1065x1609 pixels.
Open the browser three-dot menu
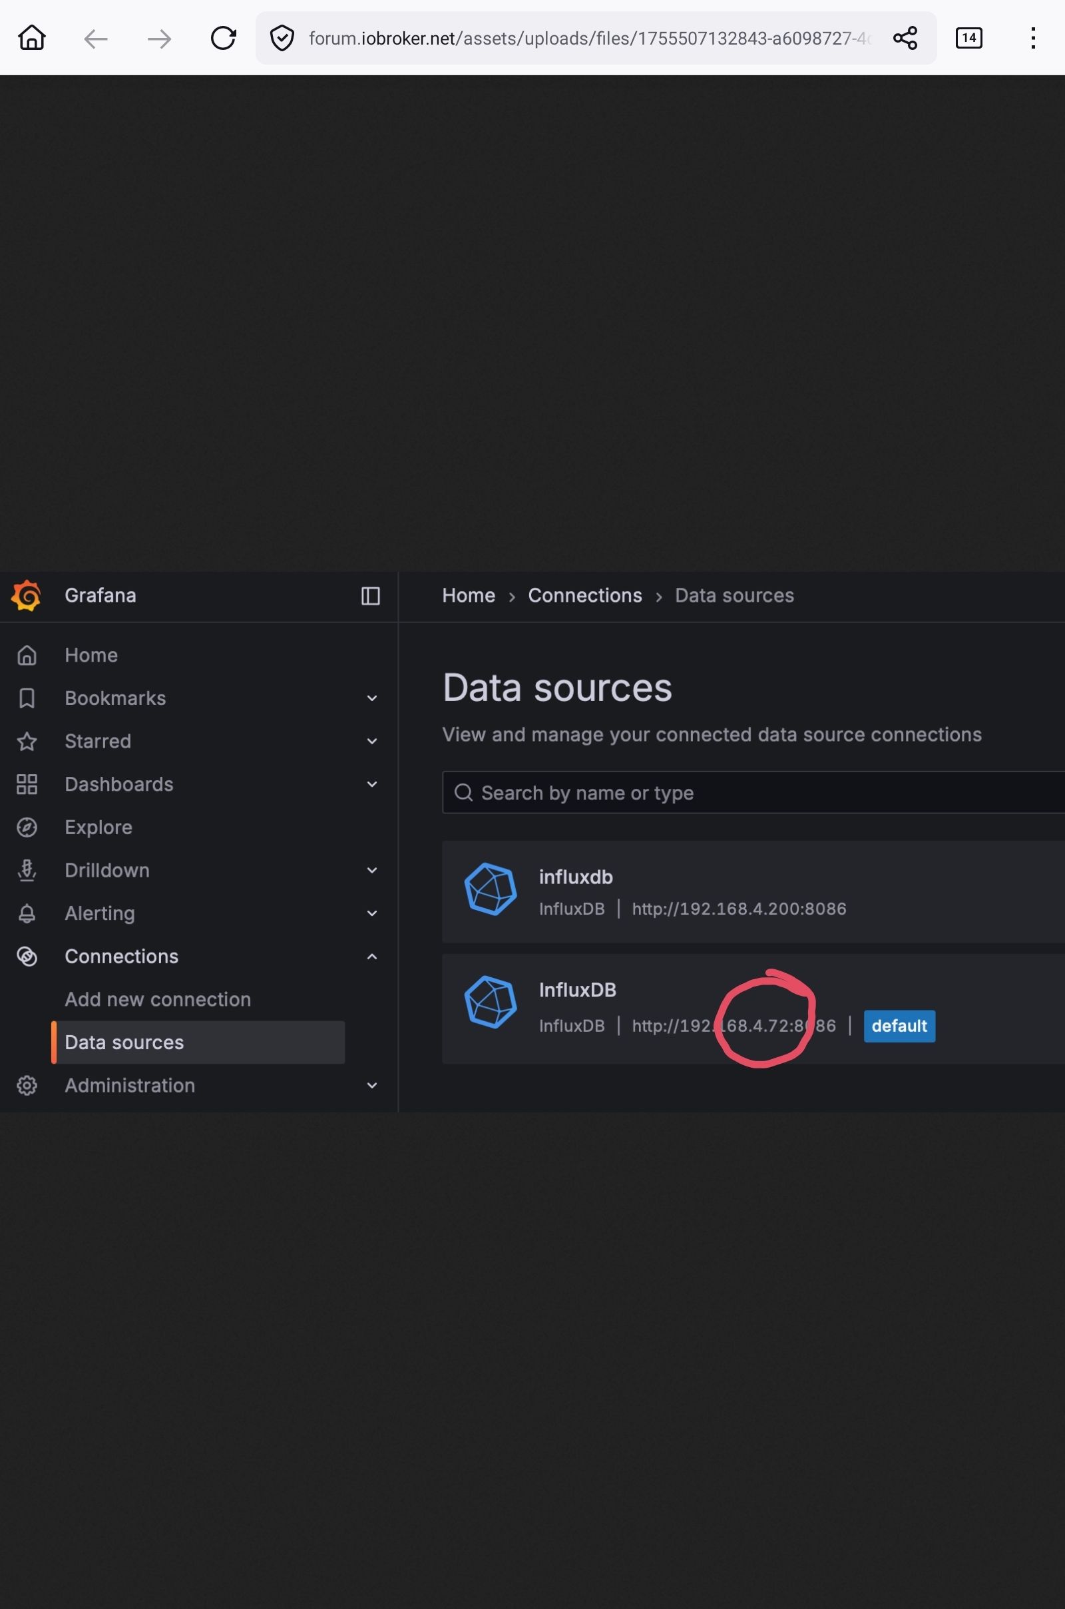1032,38
